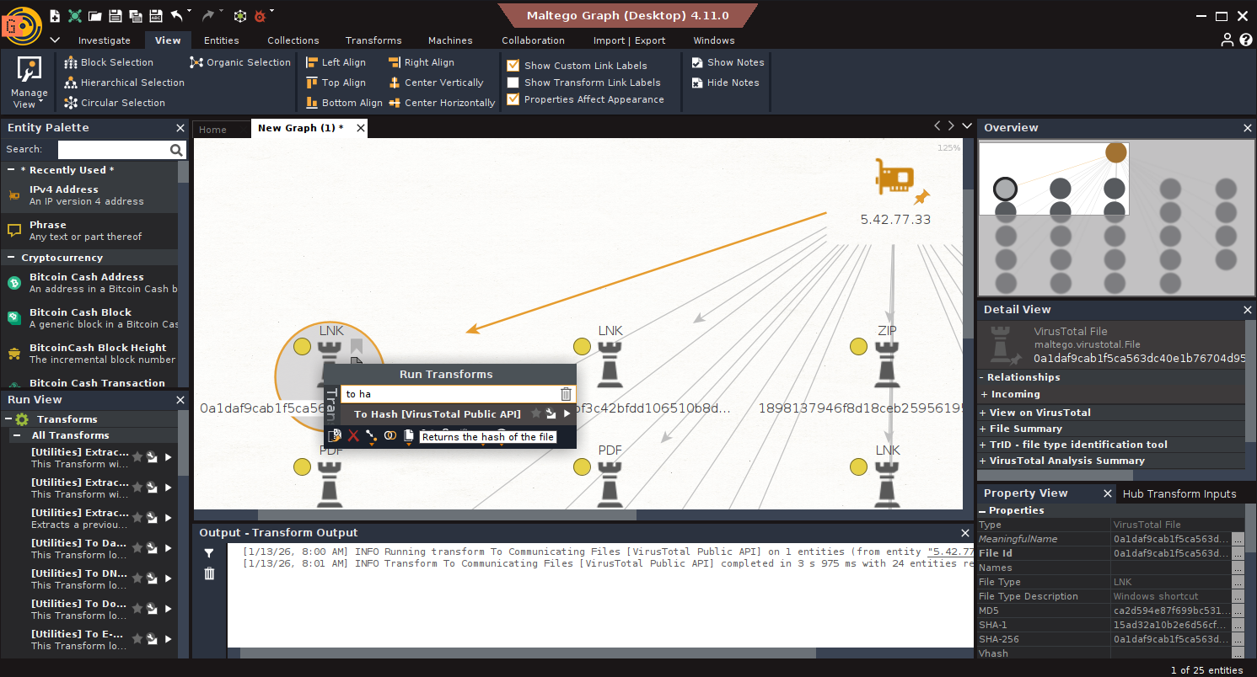
Task: Collapse the Cryptocurrency palette category
Action: (12, 258)
